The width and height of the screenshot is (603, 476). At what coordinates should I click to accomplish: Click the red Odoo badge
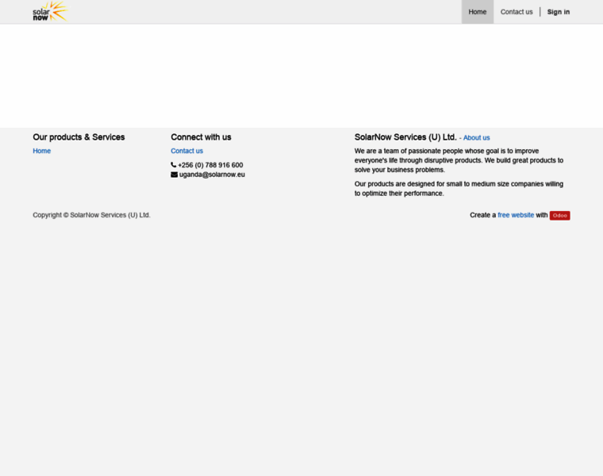point(559,215)
